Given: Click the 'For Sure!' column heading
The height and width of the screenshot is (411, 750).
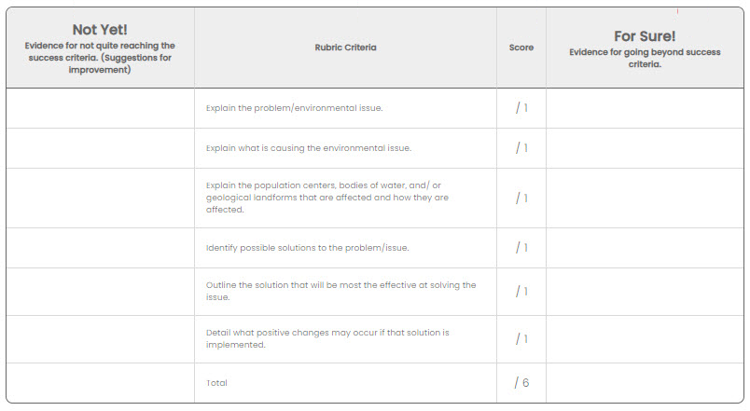Looking at the screenshot, I should (645, 36).
